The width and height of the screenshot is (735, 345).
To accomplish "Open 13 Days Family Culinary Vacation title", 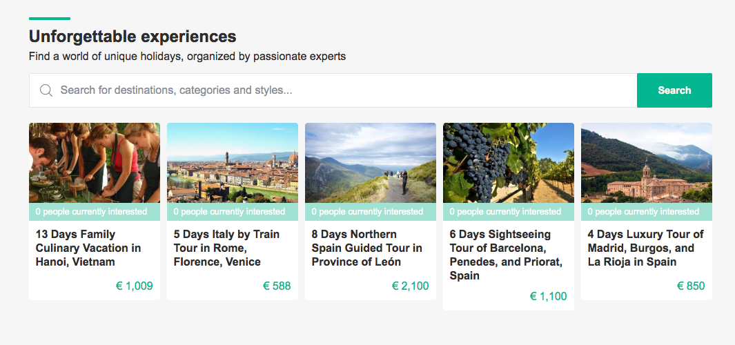I will pos(88,248).
